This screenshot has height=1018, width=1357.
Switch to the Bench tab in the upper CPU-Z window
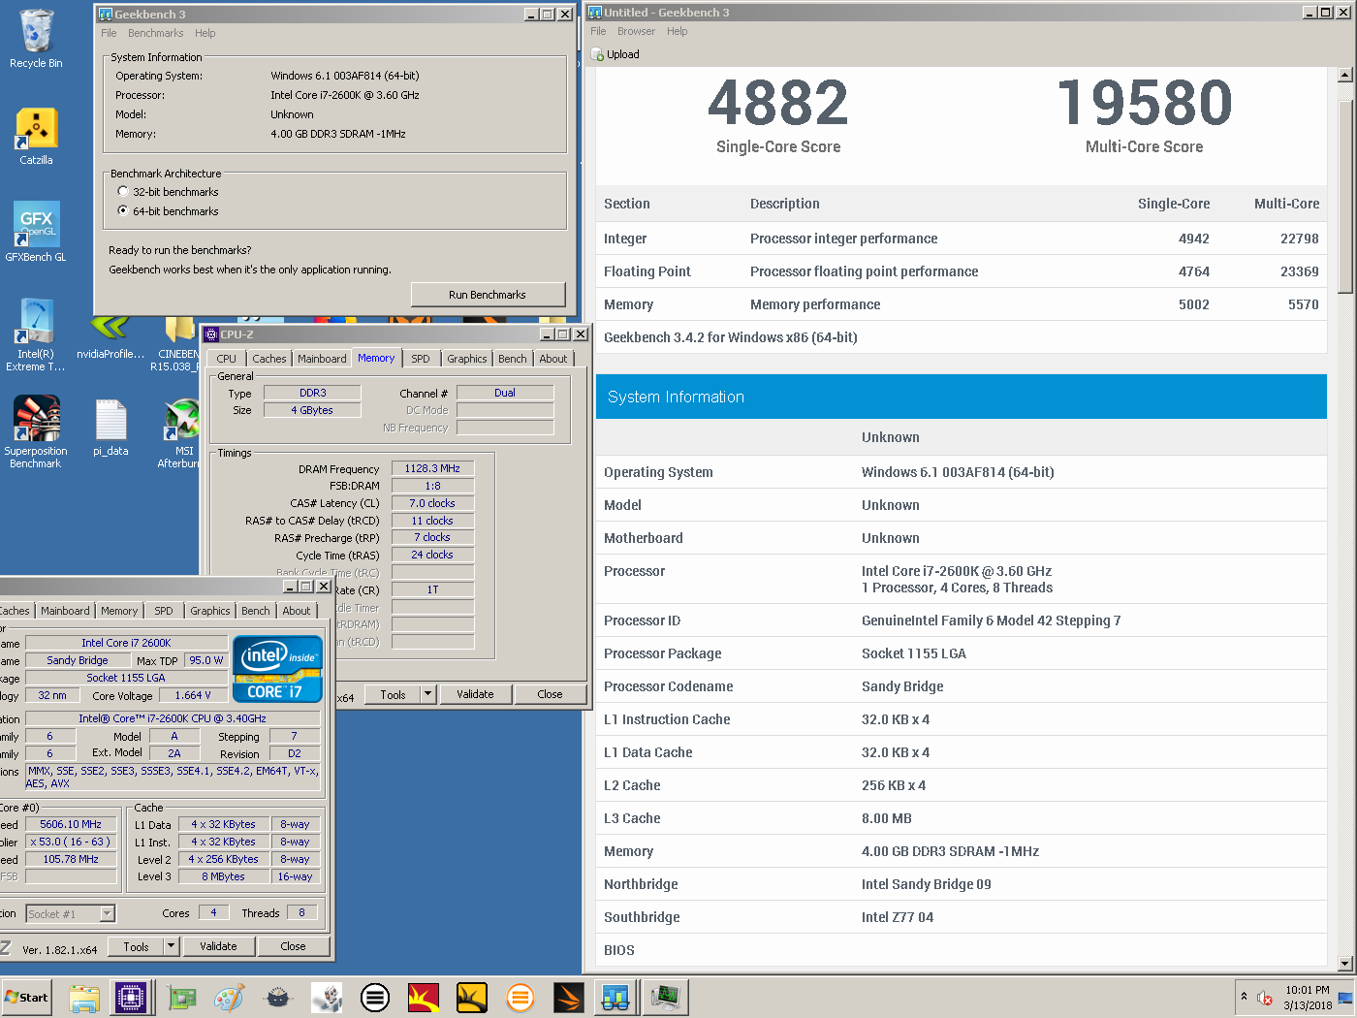pyautogui.click(x=513, y=359)
